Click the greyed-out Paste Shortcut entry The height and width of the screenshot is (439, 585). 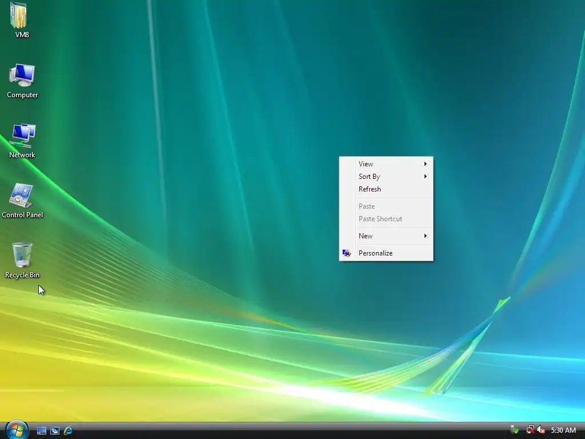(386, 219)
